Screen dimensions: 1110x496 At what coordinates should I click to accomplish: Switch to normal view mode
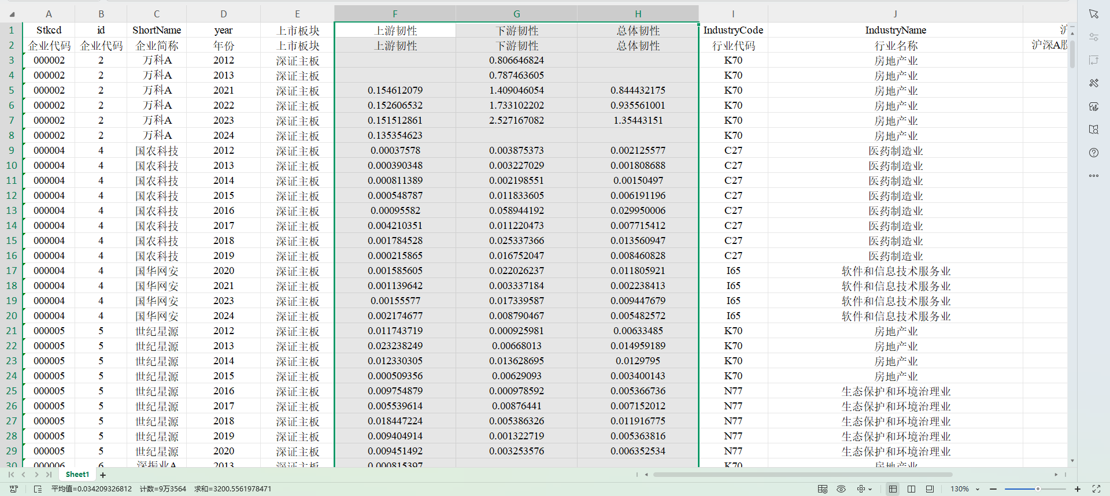pos(893,489)
